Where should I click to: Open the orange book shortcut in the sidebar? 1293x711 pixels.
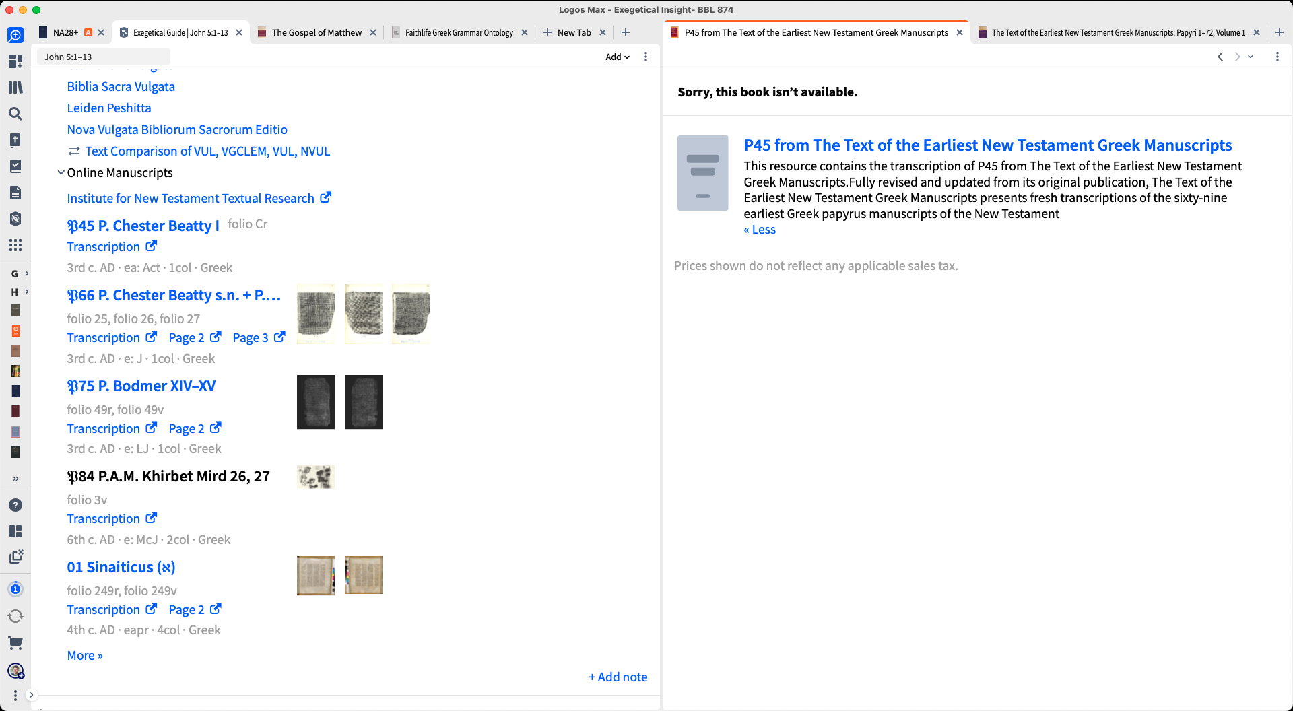[x=15, y=331]
